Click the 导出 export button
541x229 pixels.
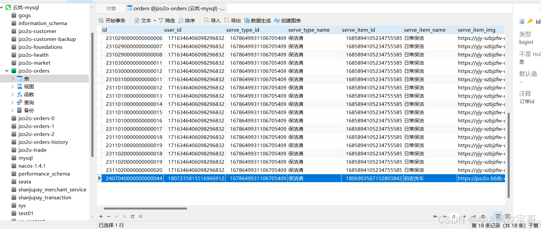click(232, 20)
